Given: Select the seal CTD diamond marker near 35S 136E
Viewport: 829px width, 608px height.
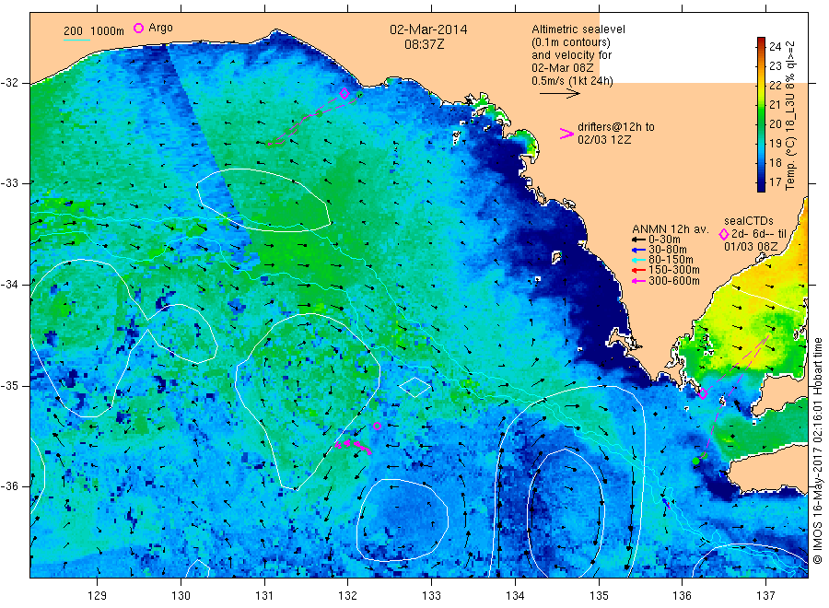Looking at the screenshot, I should pyautogui.click(x=703, y=394).
